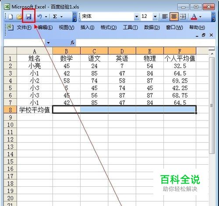The width and height of the screenshot is (219, 206).
Task: Click the Align Left icon
Action: coord(165,16)
